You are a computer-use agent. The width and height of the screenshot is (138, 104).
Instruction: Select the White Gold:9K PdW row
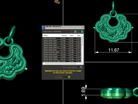62,52
